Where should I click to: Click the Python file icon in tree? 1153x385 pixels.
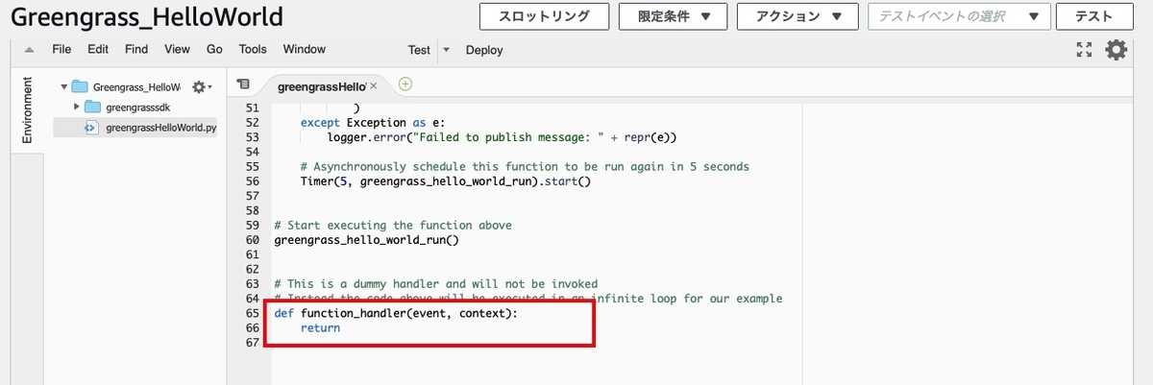coord(91,127)
